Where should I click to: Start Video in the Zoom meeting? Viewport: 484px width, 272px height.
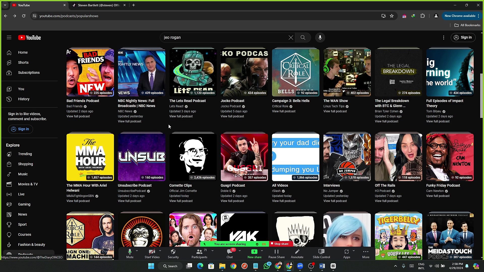152,253
